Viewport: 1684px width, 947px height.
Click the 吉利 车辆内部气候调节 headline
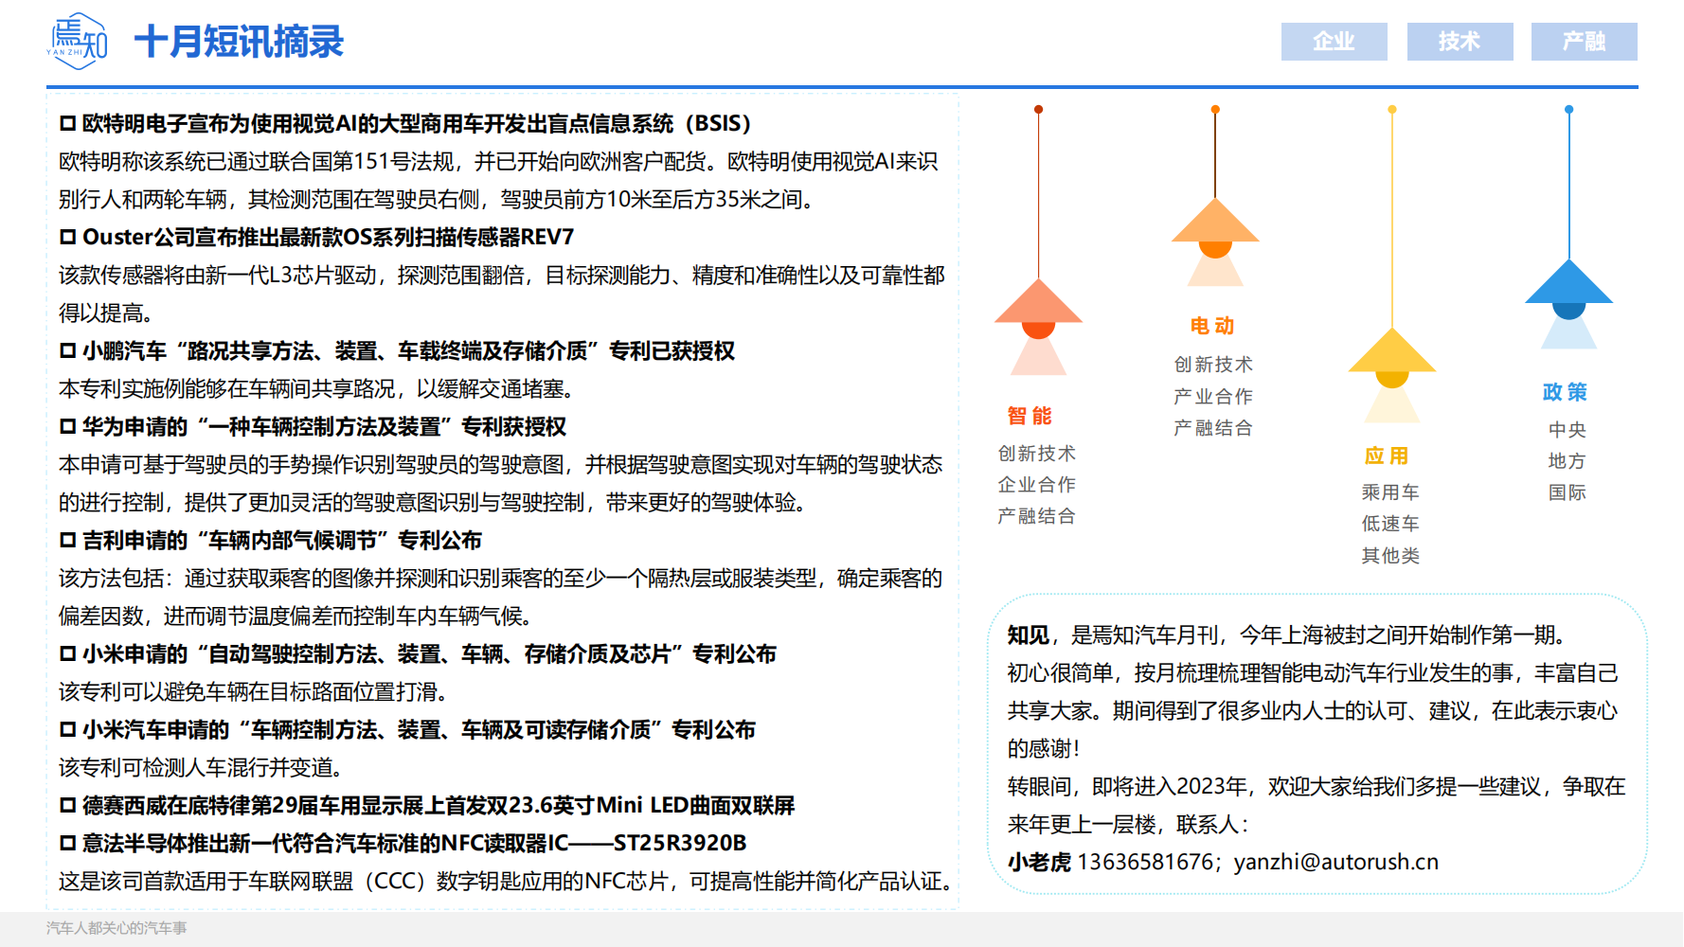(282, 540)
